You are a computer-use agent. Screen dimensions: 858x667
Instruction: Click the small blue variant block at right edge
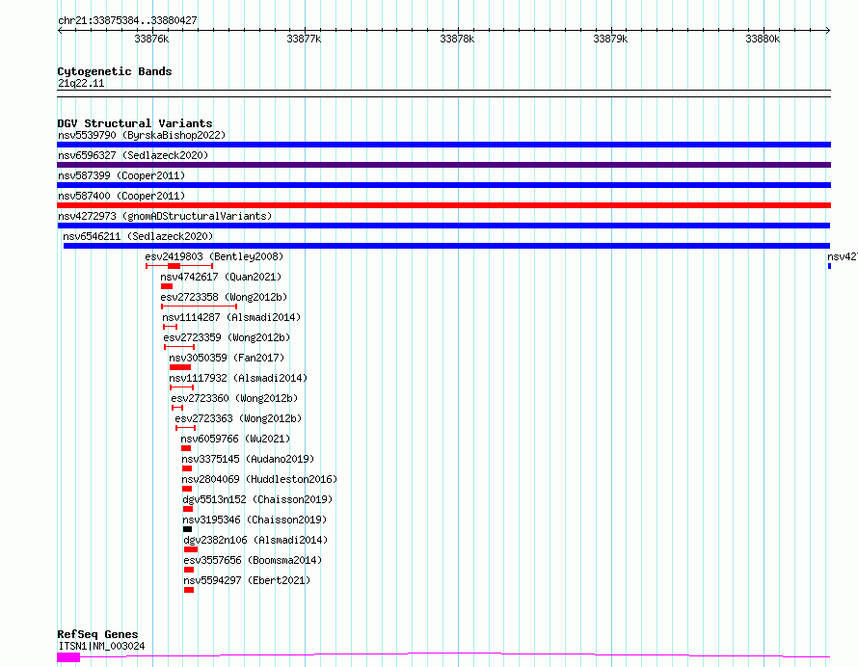click(829, 266)
